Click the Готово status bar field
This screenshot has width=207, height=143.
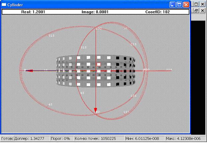(x=7, y=138)
